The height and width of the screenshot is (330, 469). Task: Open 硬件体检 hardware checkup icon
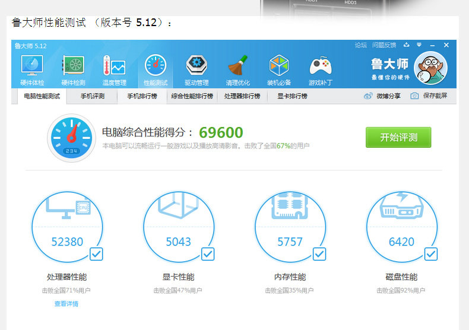[32, 65]
